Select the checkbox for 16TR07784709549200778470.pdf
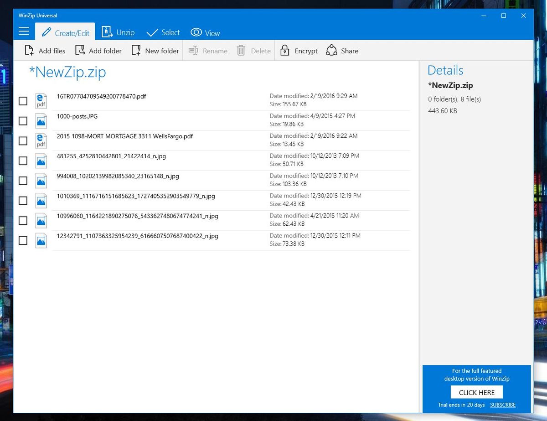The image size is (547, 421). 23,101
